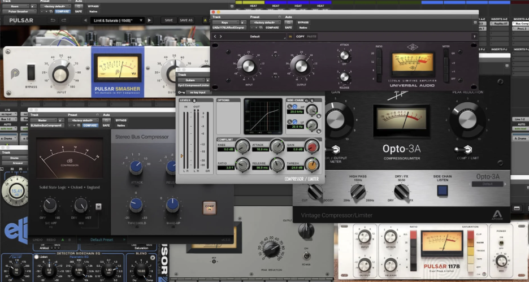The image size is (529, 282).
Task: Click COMPARE in the Room track header
Action: point(62,11)
